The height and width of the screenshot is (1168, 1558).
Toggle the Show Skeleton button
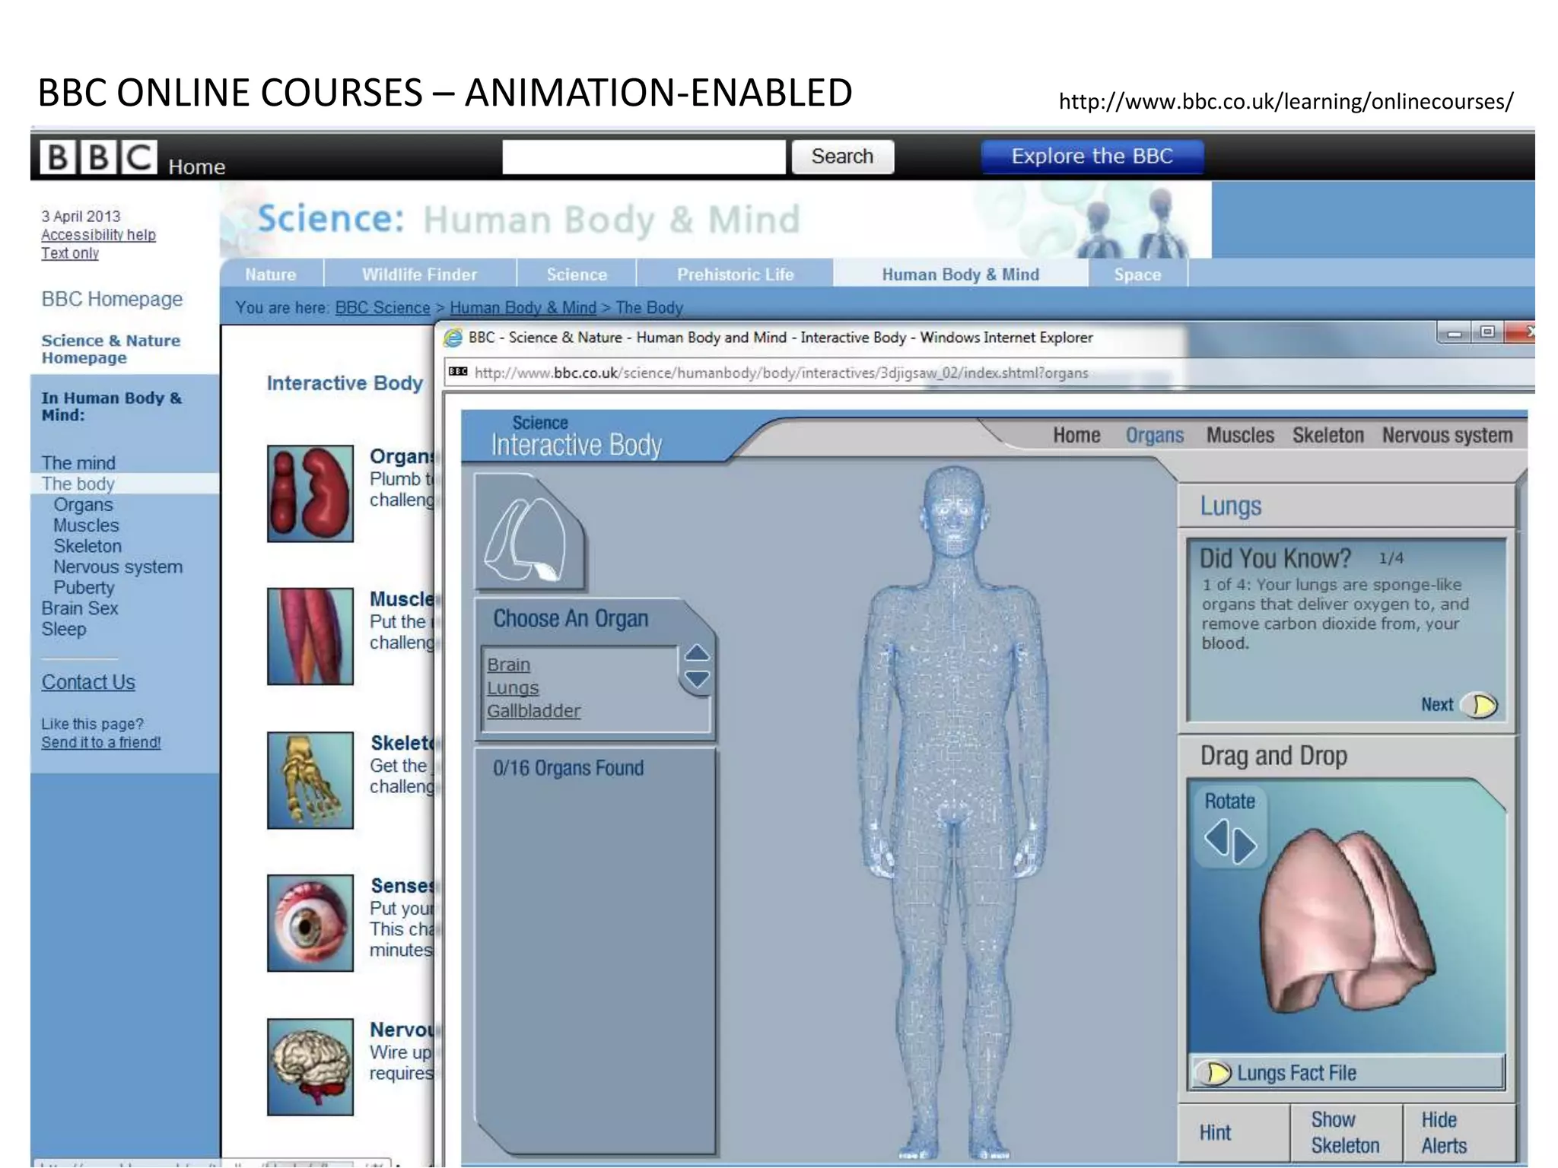click(x=1345, y=1132)
